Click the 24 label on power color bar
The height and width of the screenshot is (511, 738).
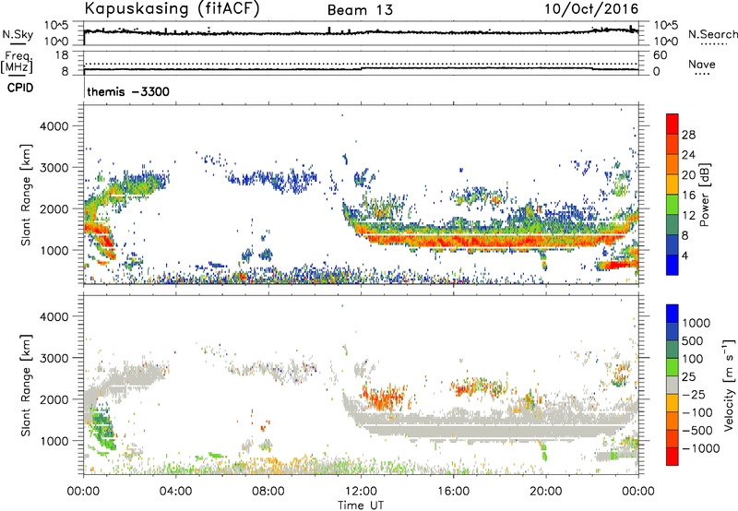[688, 155]
